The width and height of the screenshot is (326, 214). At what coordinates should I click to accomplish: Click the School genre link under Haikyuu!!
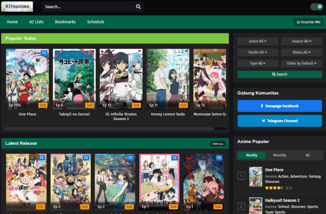(284, 207)
